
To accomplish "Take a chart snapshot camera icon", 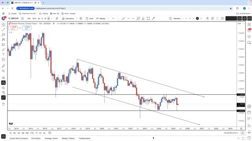I will pos(222,18).
